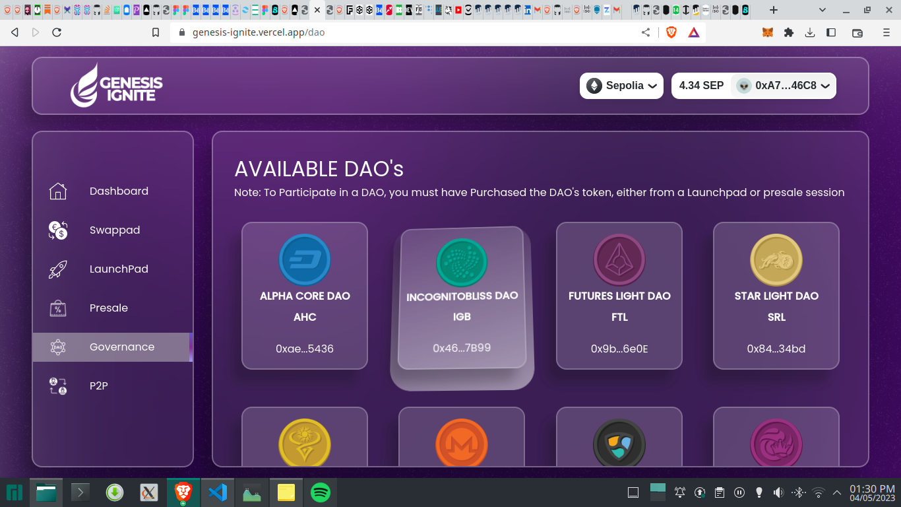The height and width of the screenshot is (507, 901).
Task: Select Governance in the sidebar menu
Action: [113, 347]
